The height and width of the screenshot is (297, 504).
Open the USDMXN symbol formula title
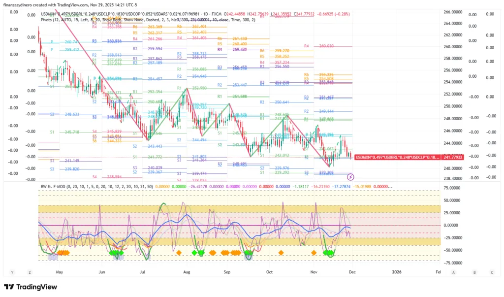[x=123, y=14]
